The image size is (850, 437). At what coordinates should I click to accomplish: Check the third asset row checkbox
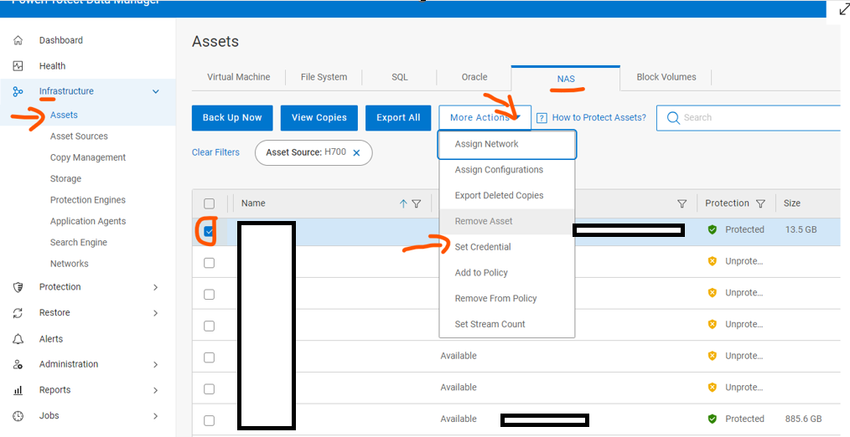[210, 295]
